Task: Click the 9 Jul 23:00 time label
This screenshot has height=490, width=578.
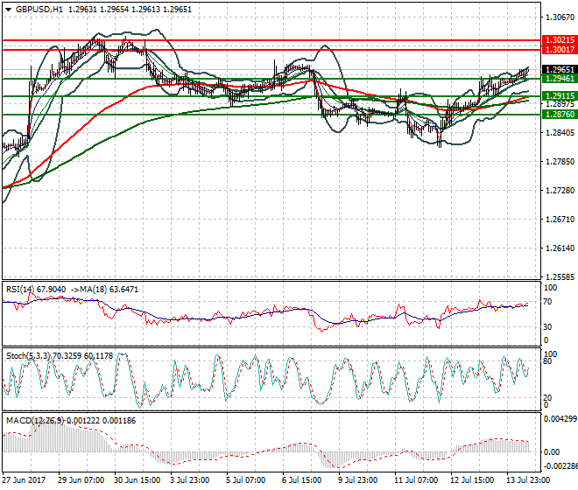Action: point(358,480)
